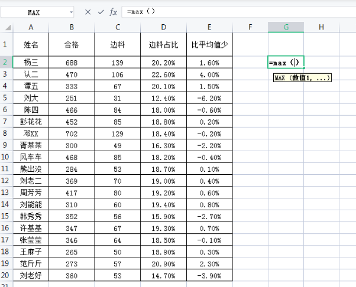Image resolution: width=356 pixels, height=287 pixels.
Task: Click the name cell 刘老好
Action: pos(31,275)
